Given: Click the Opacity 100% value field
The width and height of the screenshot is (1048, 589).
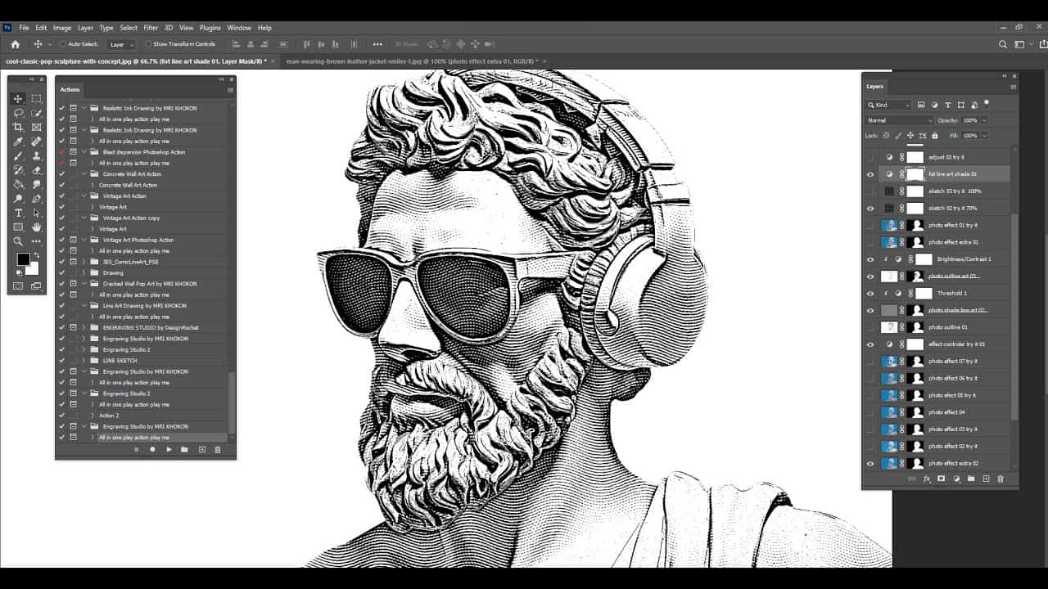Looking at the screenshot, I should 969,120.
